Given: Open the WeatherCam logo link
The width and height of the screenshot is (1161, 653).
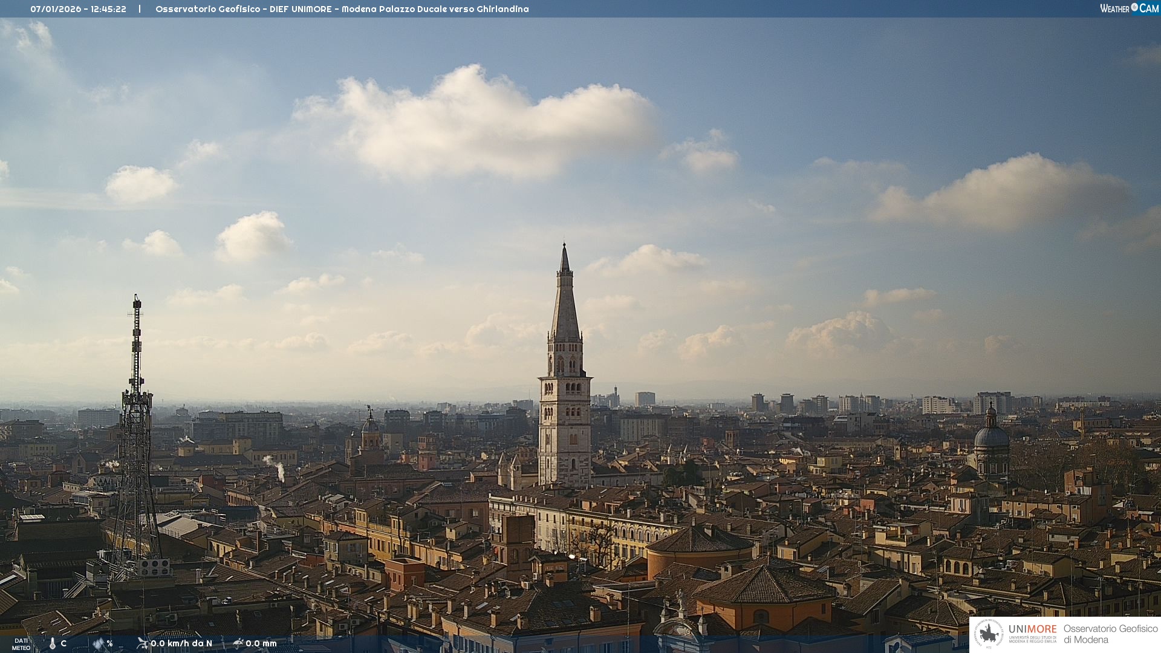Looking at the screenshot, I should pyautogui.click(x=1129, y=8).
